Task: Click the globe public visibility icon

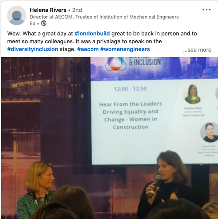Action: (44, 23)
